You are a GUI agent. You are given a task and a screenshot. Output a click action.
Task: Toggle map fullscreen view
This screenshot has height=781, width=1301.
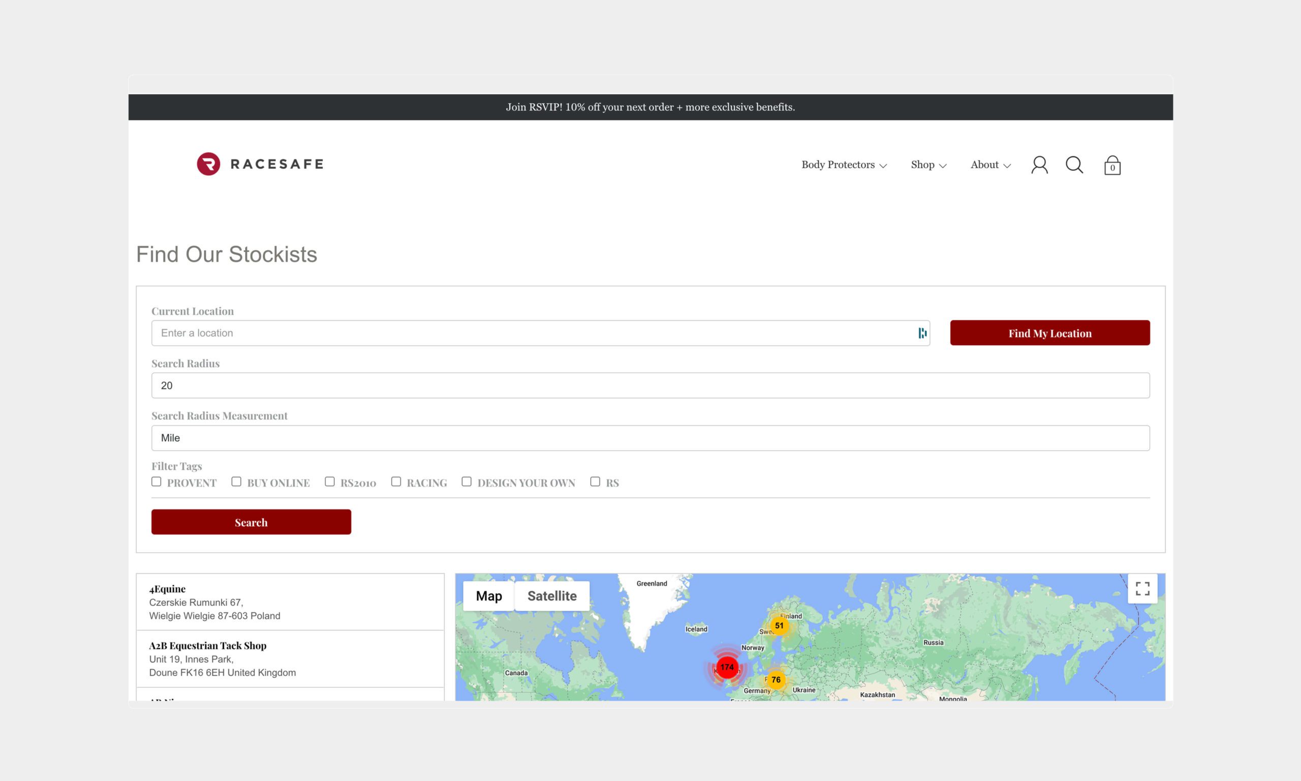point(1142,588)
